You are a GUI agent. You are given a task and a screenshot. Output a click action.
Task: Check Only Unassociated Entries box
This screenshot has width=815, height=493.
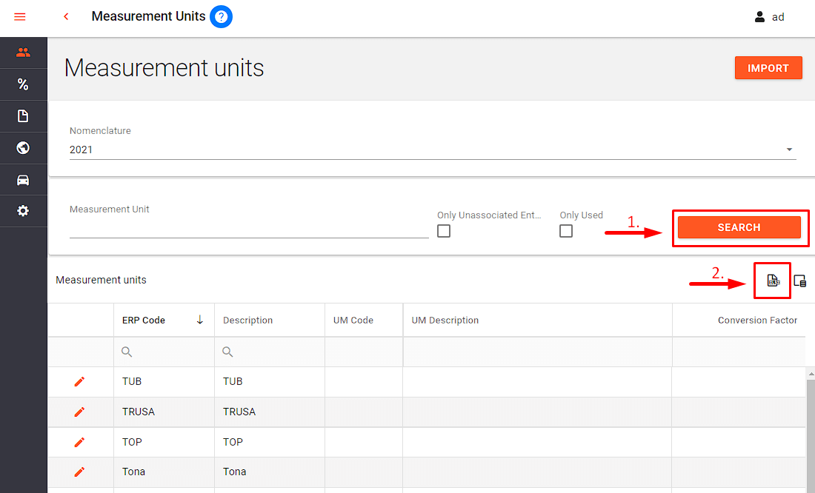[x=444, y=231]
